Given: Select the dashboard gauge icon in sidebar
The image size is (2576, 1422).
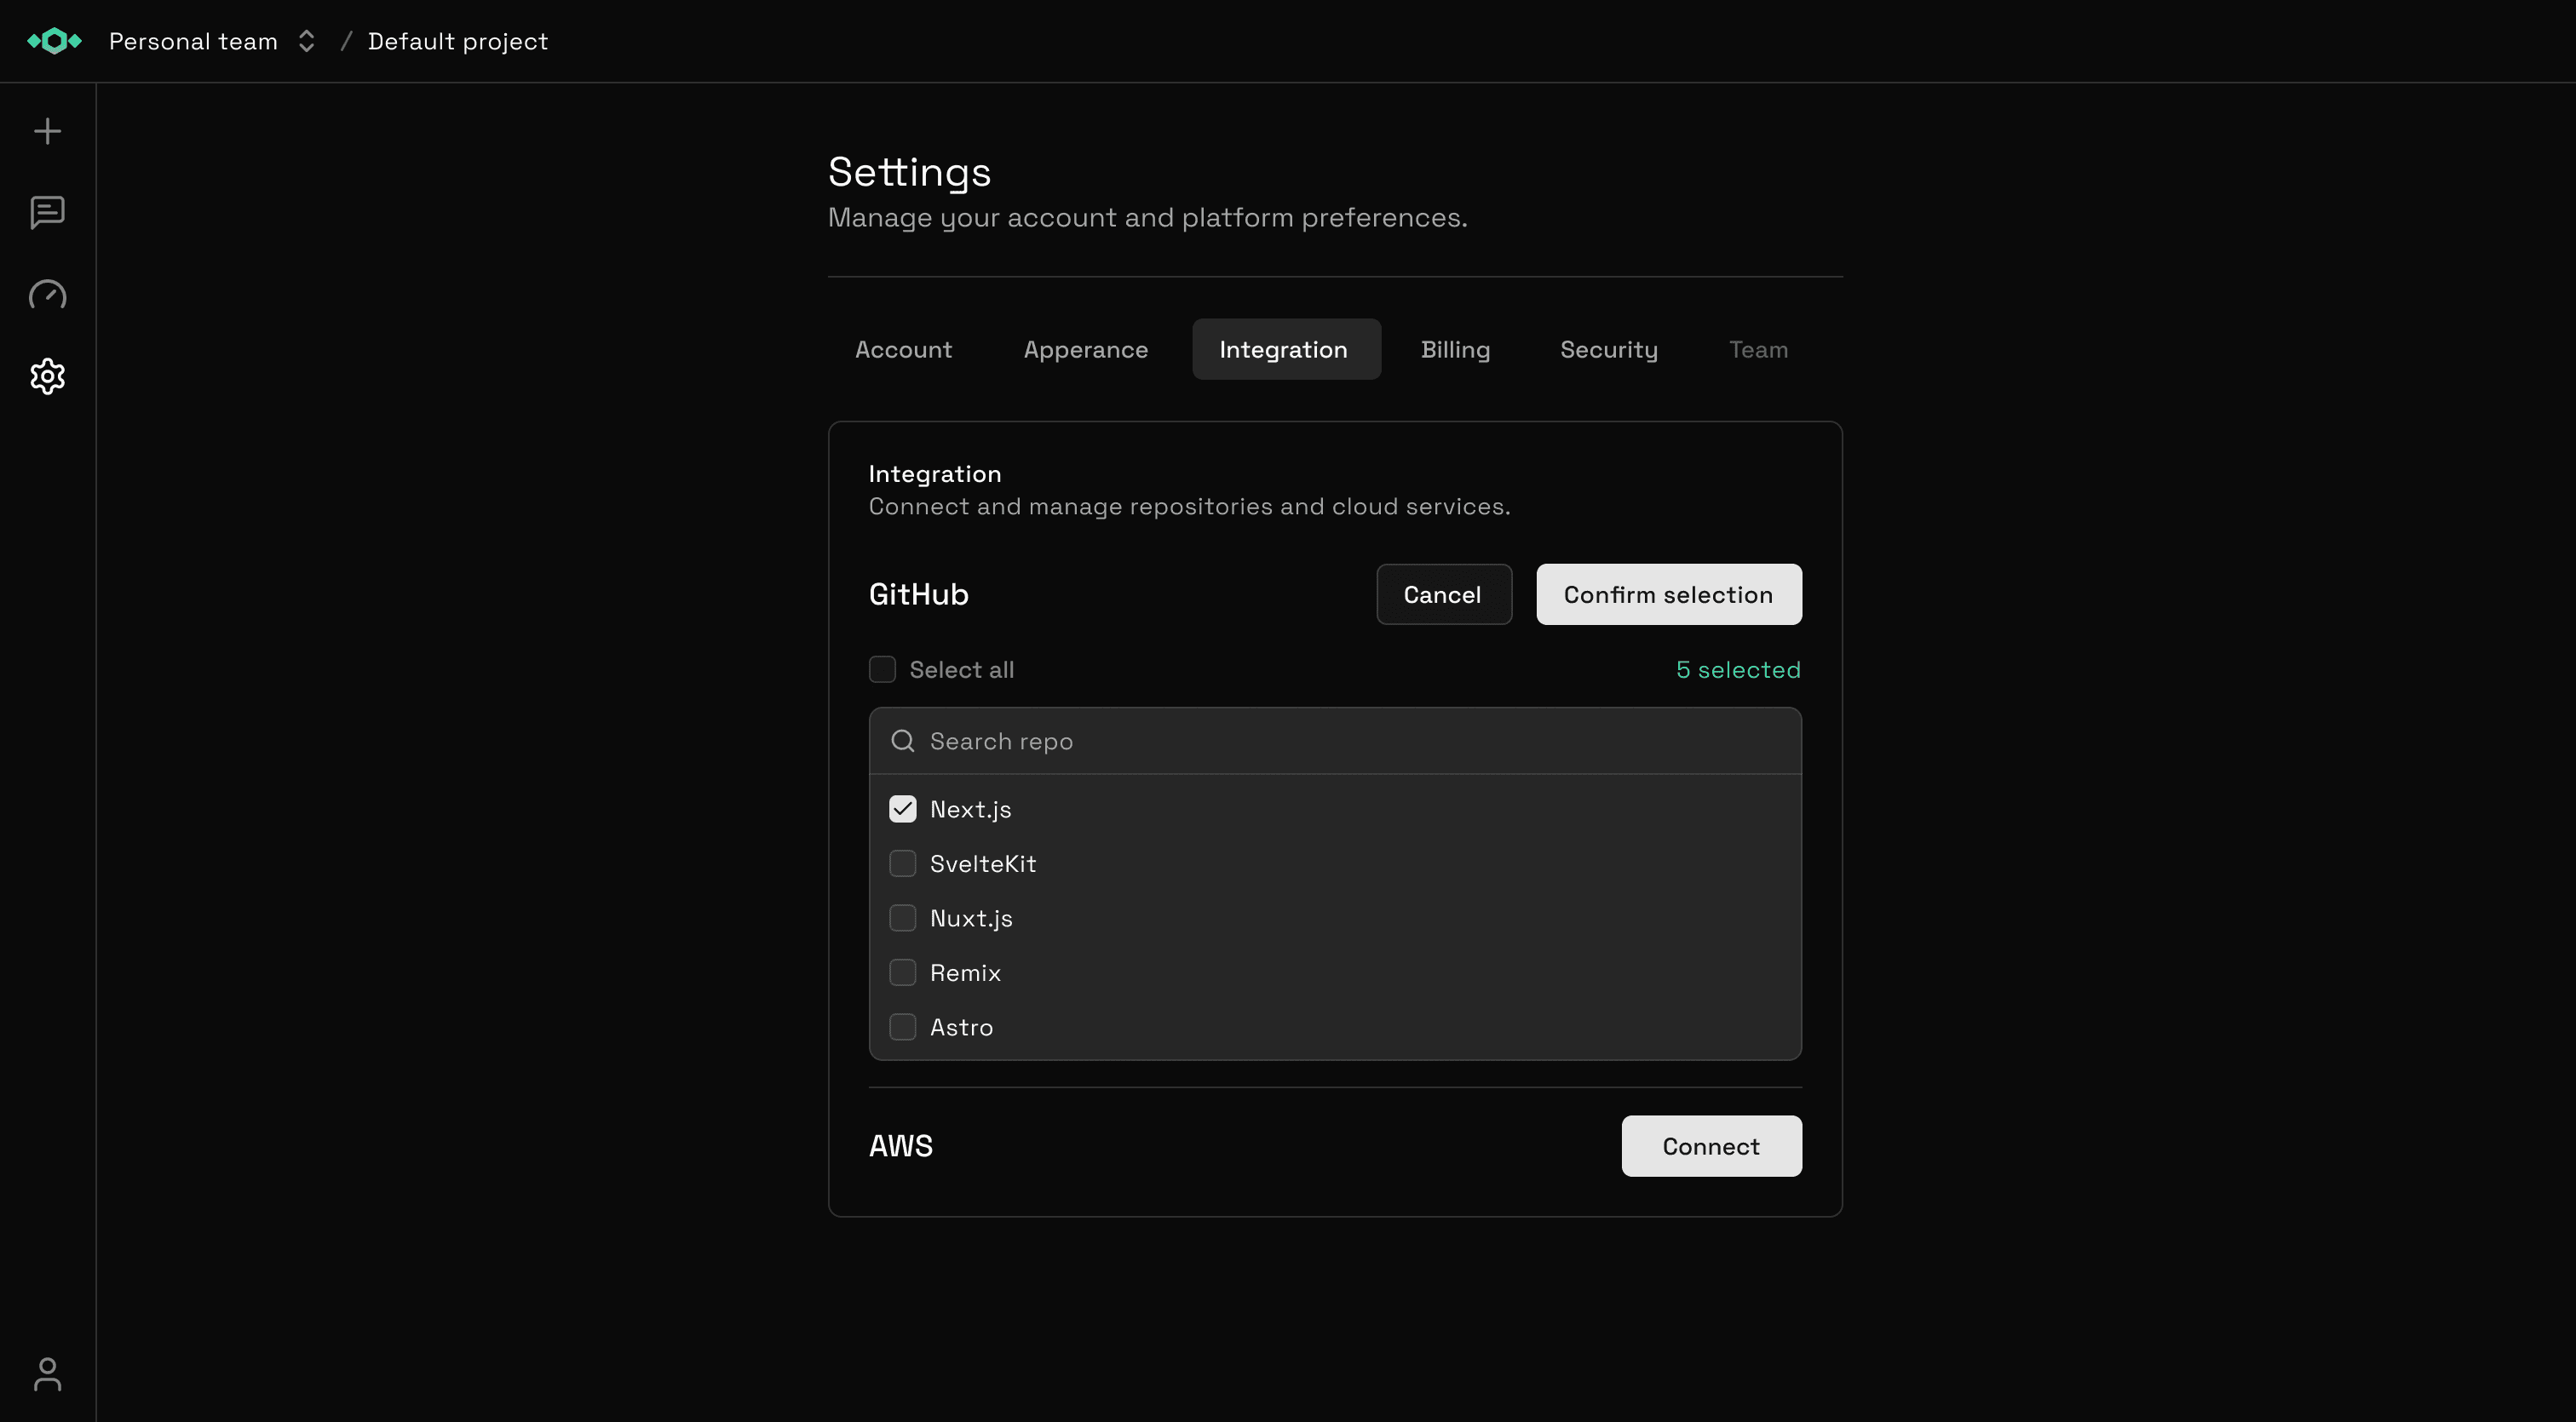Looking at the screenshot, I should pos(47,295).
